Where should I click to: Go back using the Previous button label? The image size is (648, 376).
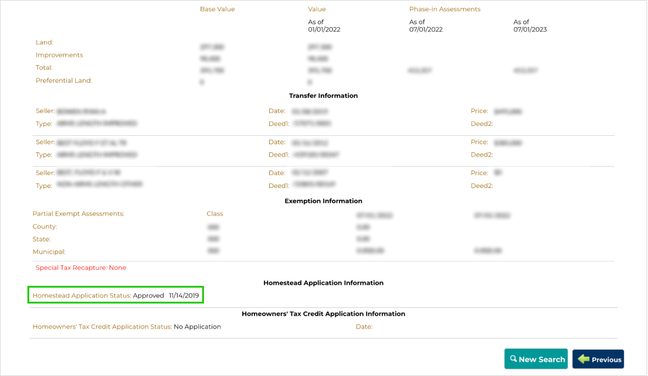click(x=606, y=360)
